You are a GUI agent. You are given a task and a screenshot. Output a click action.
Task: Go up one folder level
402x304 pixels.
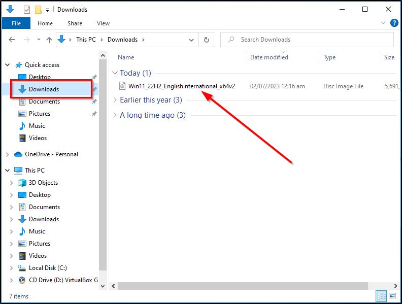pos(49,40)
